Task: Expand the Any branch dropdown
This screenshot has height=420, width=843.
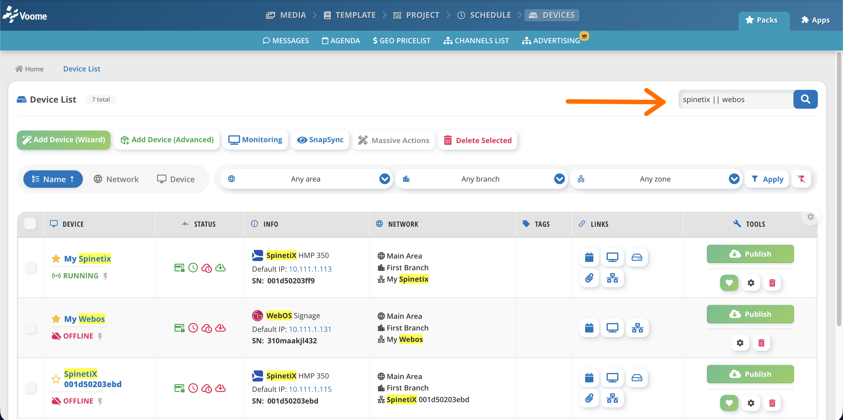Action: point(481,179)
